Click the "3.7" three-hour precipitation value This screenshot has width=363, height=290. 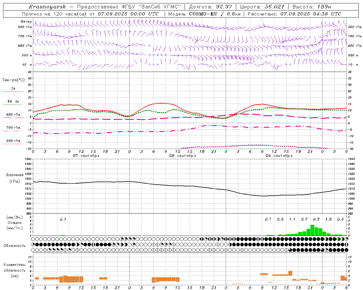pos(304,219)
